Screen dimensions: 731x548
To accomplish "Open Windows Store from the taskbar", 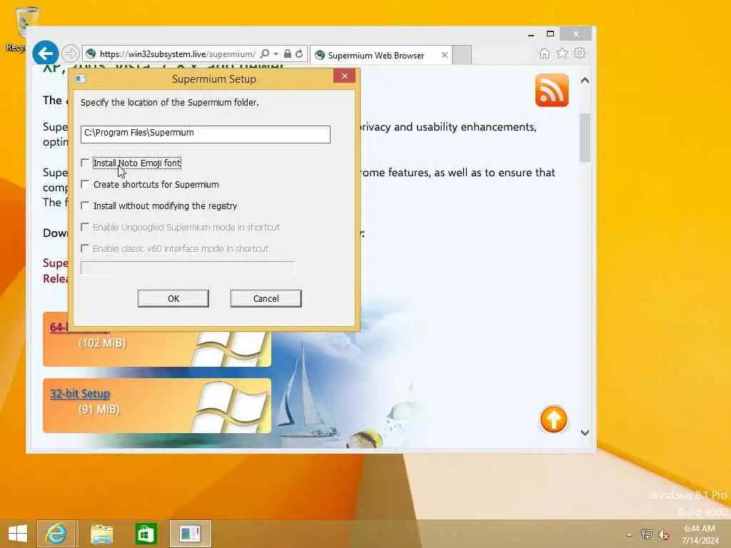I will click(146, 534).
